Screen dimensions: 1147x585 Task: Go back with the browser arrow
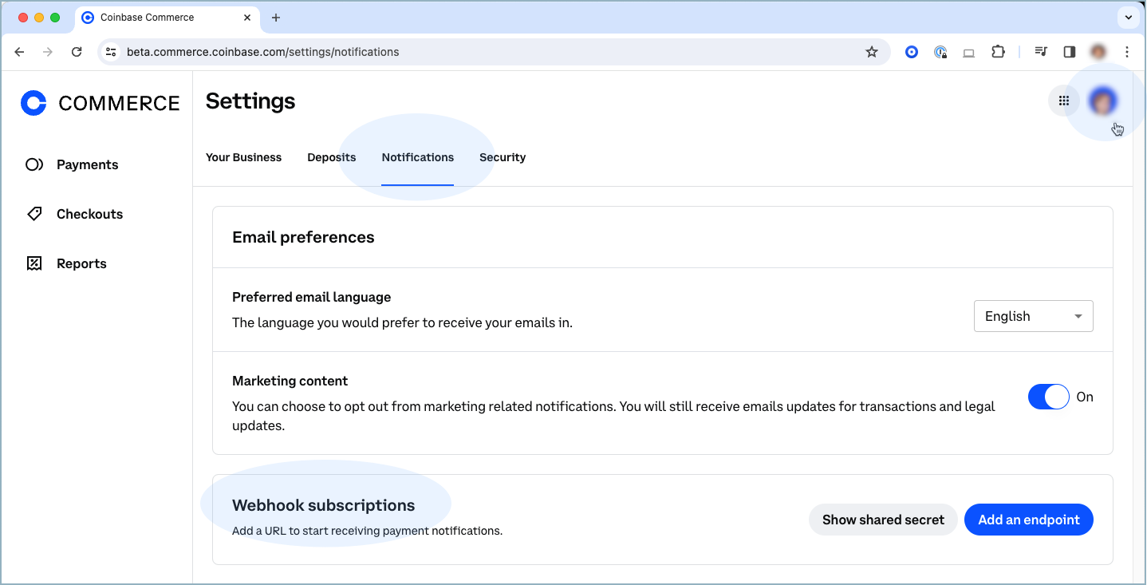20,52
